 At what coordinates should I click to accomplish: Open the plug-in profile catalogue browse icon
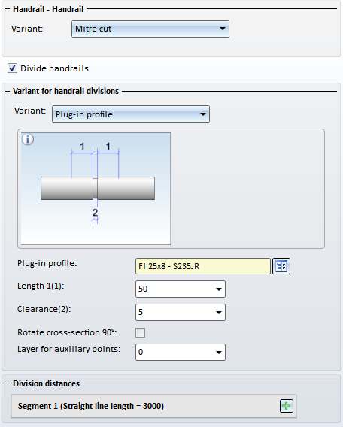coord(281,266)
